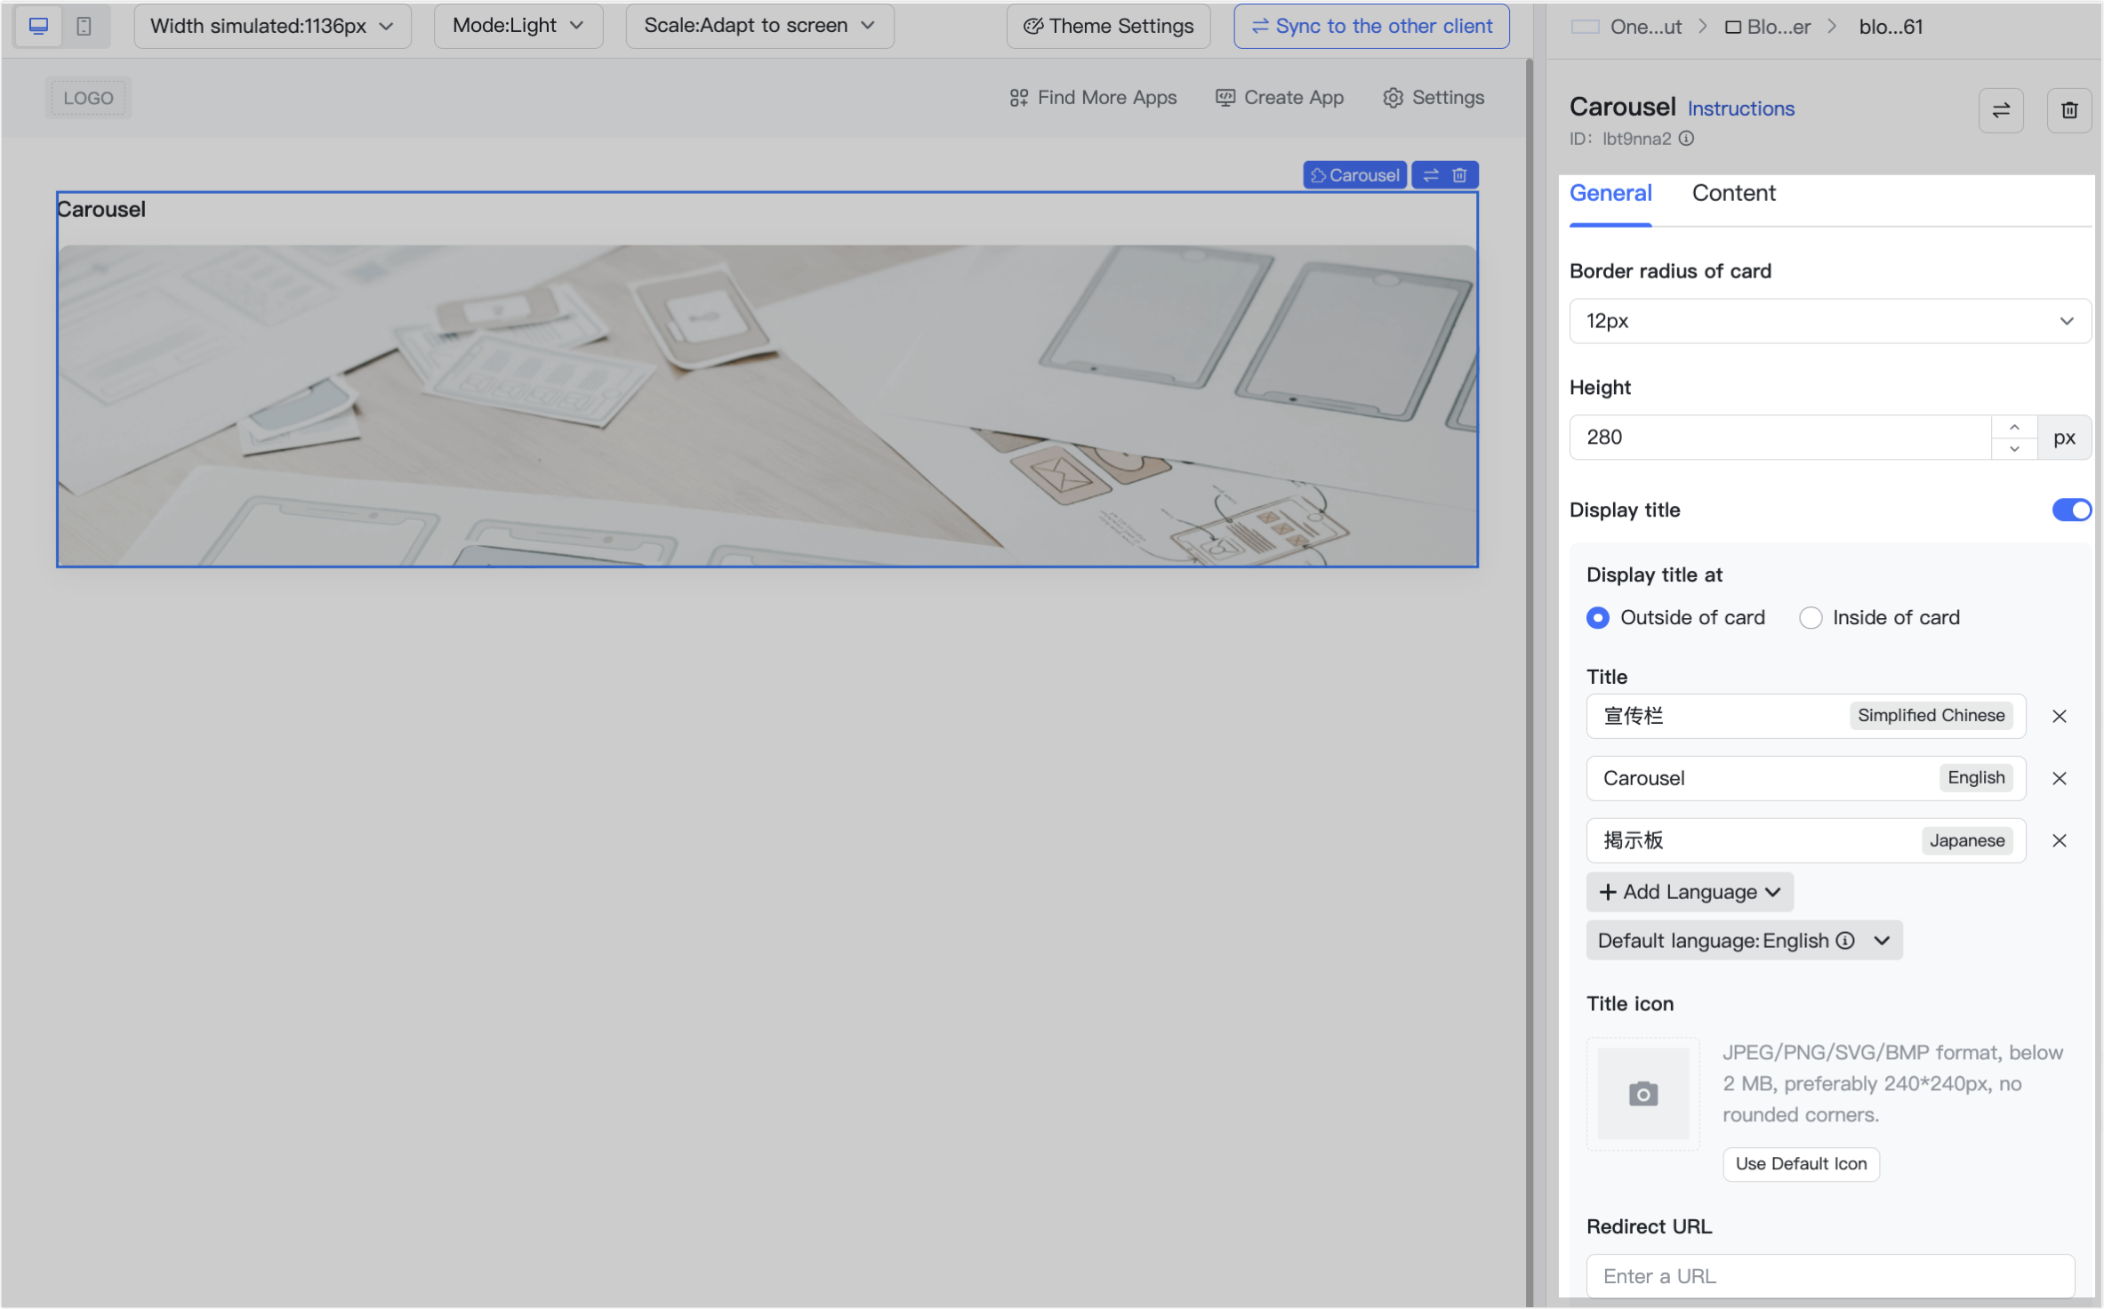The image size is (2104, 1309).
Task: Click the trash icon in properties panel
Action: pos(2069,110)
